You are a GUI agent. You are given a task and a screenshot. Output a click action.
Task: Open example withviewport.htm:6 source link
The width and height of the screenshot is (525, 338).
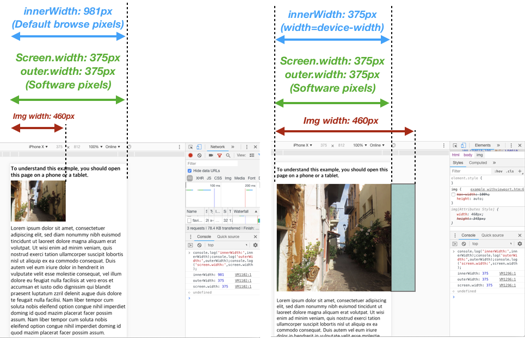496,189
